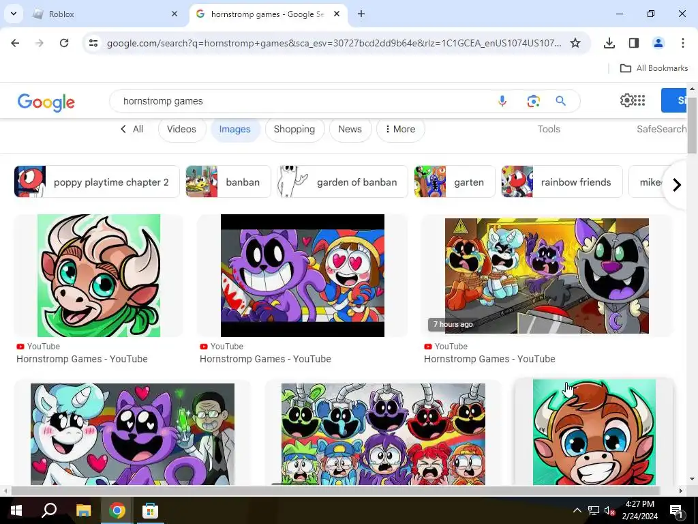
Task: Open a new browser tab
Action: click(361, 14)
